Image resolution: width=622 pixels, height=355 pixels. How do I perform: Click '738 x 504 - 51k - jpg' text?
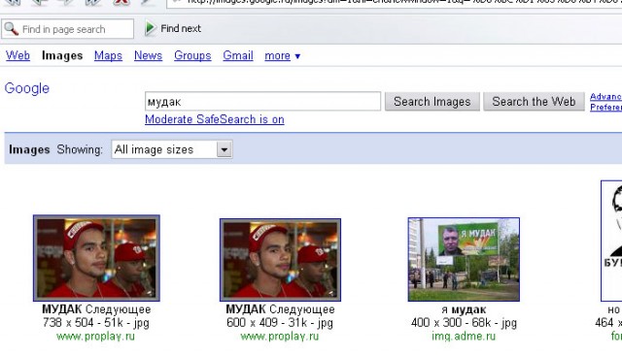click(96, 323)
